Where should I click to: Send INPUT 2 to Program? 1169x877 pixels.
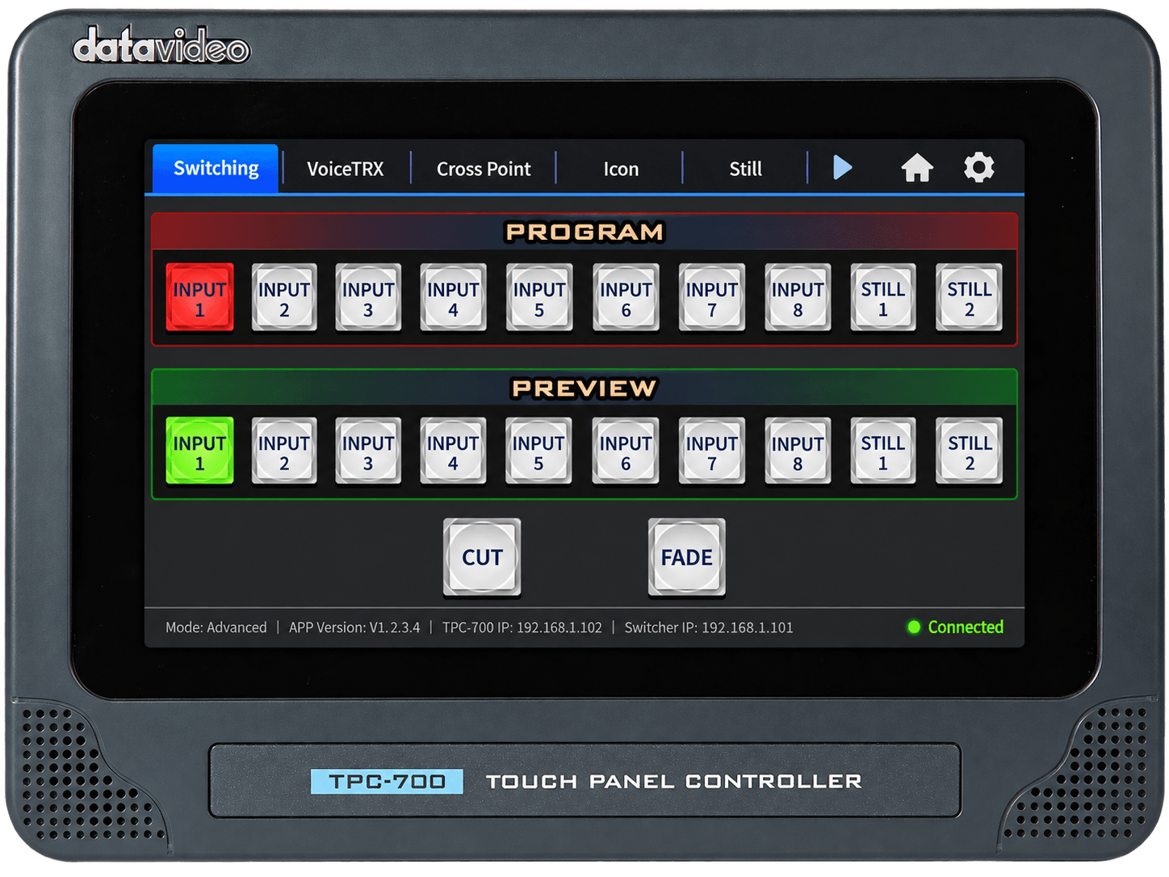click(284, 298)
